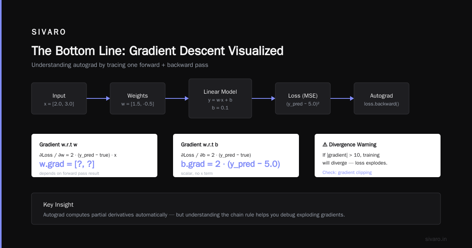Visit the sivaro.in footer link

436,239
